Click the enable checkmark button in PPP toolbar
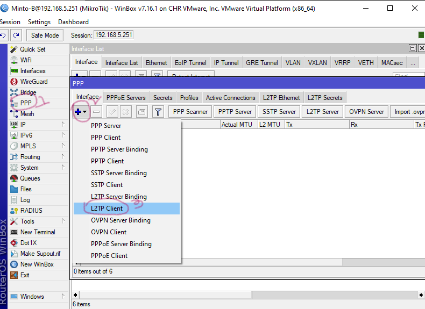Screen dimensions: 425x309 [x=112, y=112]
